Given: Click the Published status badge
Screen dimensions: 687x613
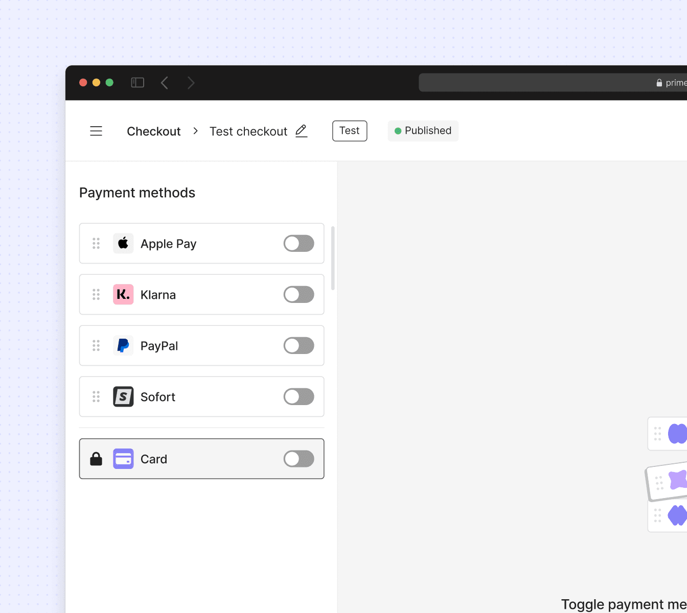Looking at the screenshot, I should click(x=423, y=131).
